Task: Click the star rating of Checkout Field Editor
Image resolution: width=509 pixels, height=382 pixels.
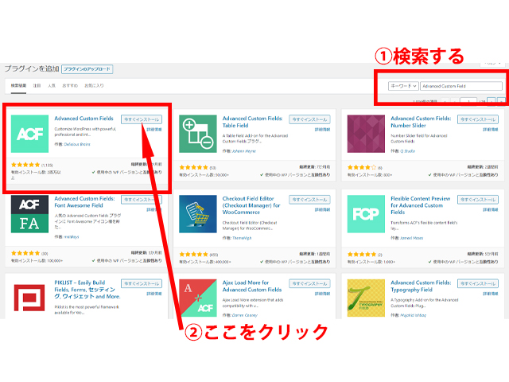Action: [x=193, y=255]
